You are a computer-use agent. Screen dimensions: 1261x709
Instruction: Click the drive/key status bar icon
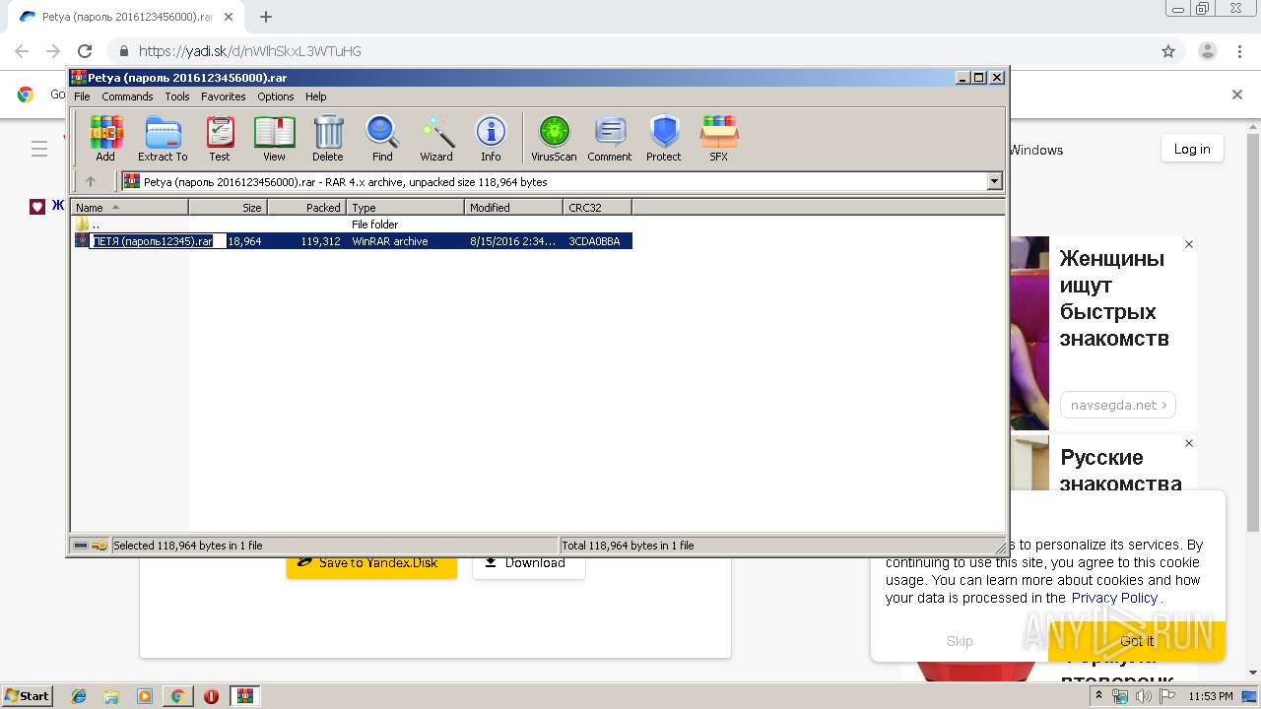tap(91, 545)
